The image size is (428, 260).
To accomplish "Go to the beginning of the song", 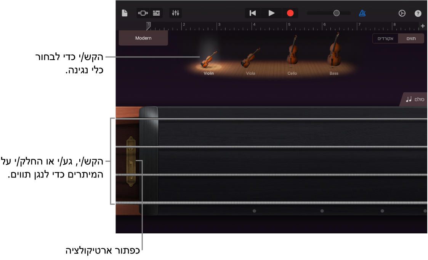I will [x=253, y=13].
